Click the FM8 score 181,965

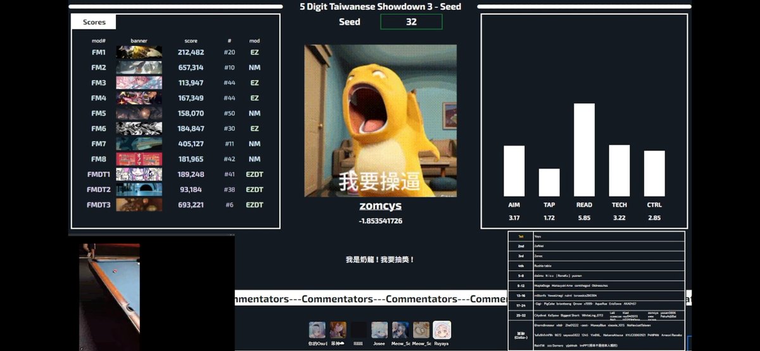click(x=191, y=159)
